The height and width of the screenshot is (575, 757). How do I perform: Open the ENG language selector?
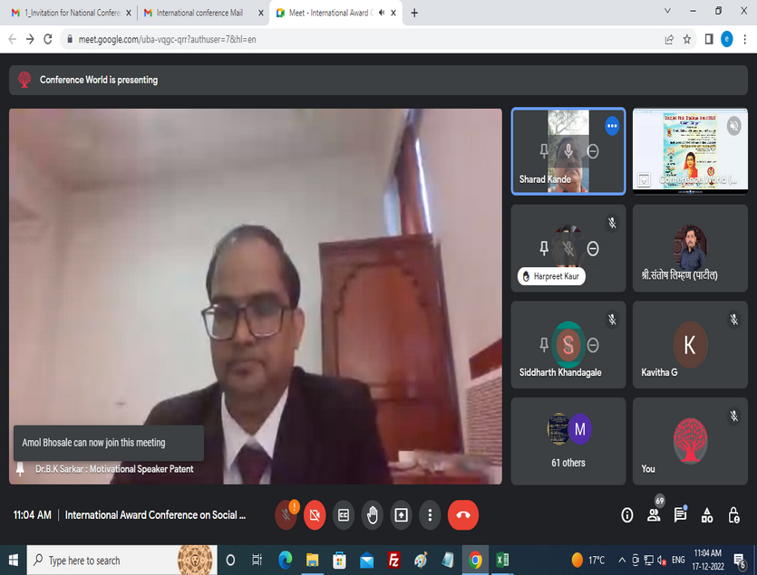(678, 560)
